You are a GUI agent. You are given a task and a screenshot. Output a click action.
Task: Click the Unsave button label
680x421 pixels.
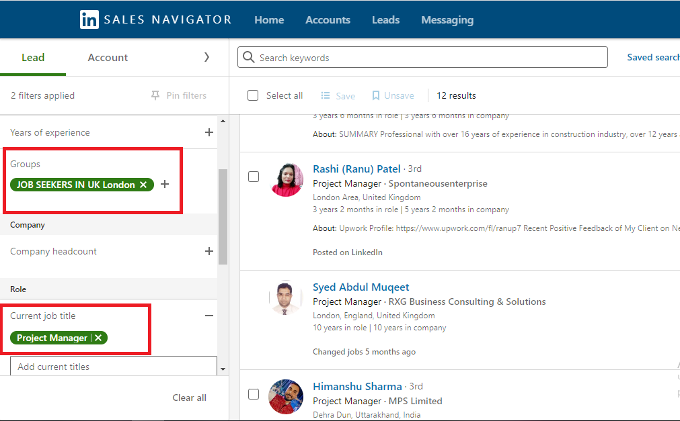(399, 95)
